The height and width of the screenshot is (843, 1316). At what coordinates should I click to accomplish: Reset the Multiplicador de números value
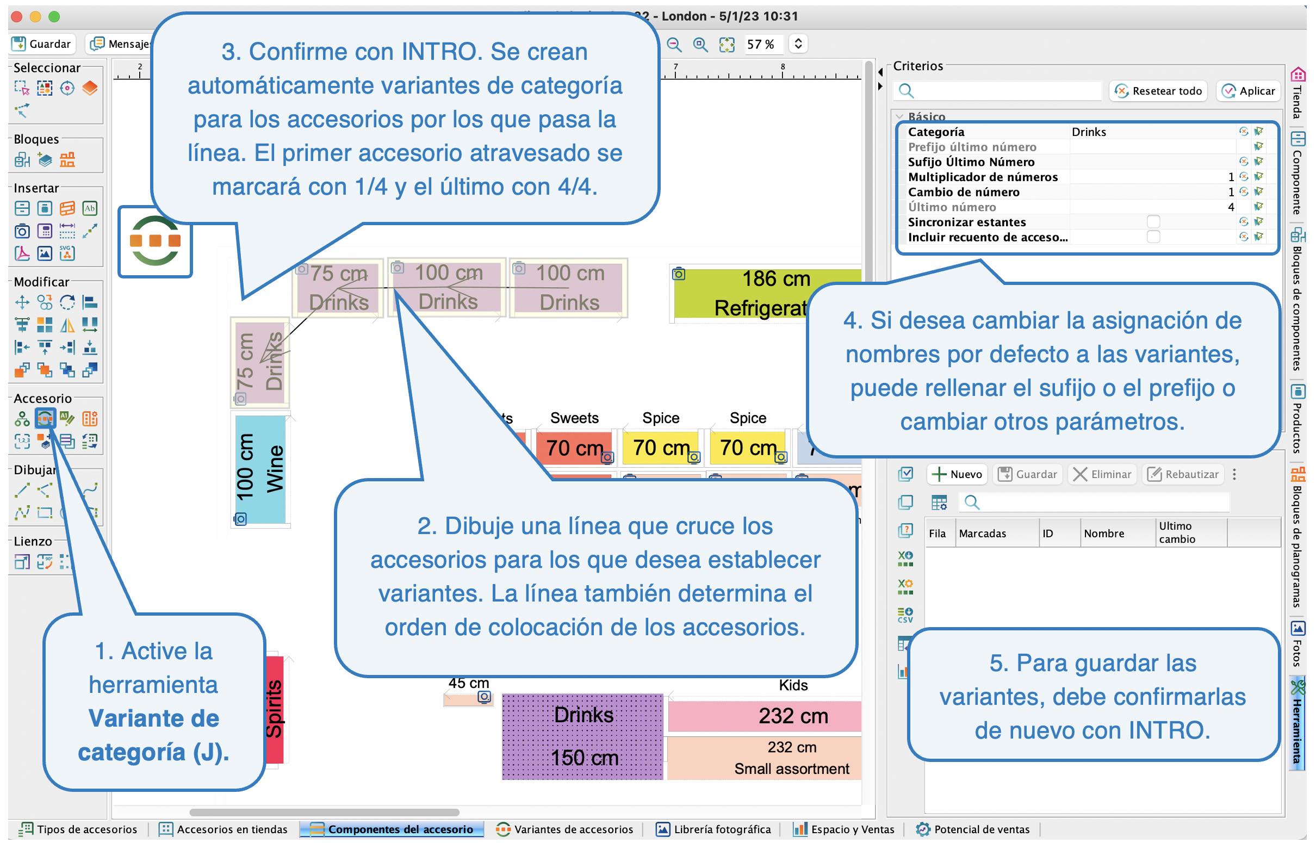pos(1243,177)
